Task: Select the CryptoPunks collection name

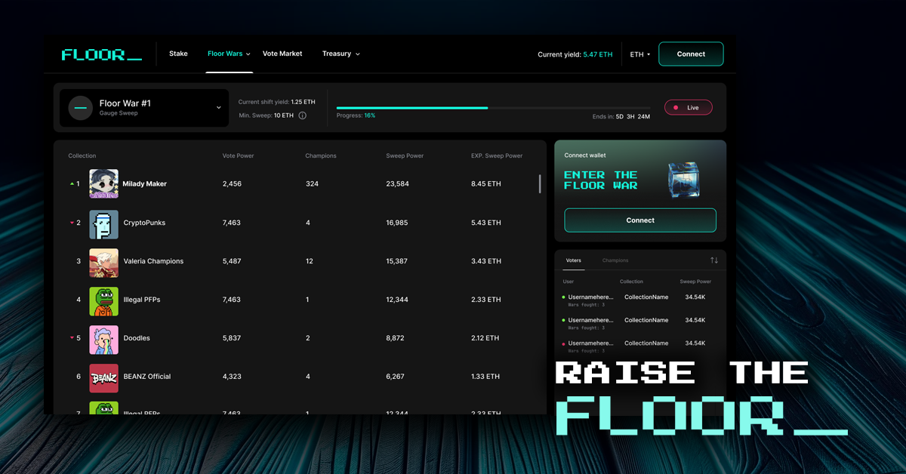Action: tap(144, 223)
